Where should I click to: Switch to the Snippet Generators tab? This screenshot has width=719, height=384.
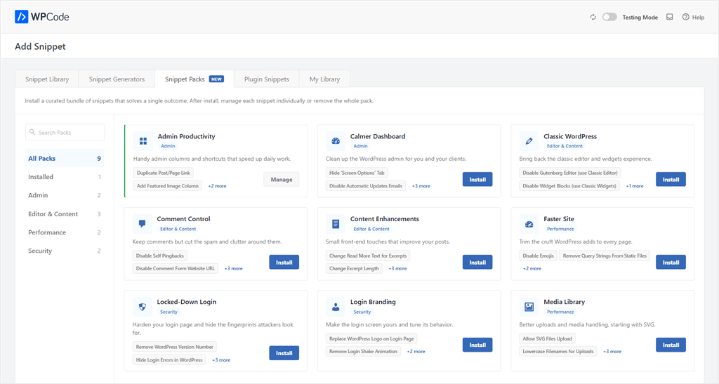coord(117,79)
